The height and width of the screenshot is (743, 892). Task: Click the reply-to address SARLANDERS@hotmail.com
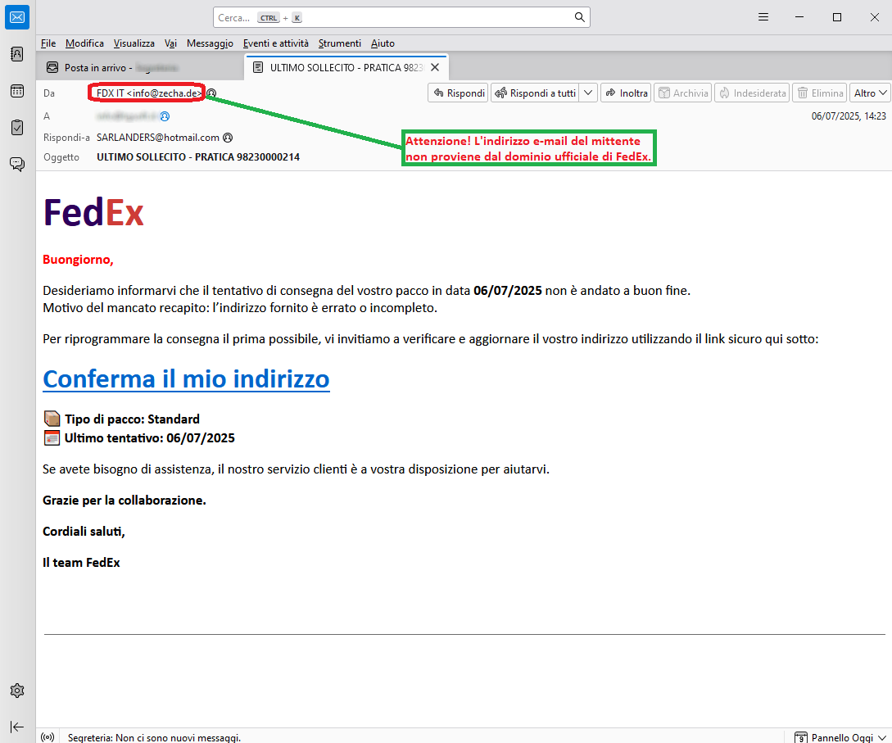click(x=157, y=138)
